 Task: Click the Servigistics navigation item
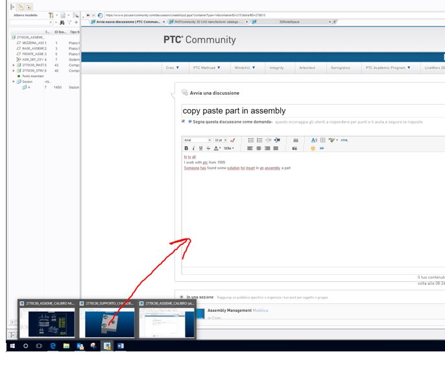click(x=341, y=68)
